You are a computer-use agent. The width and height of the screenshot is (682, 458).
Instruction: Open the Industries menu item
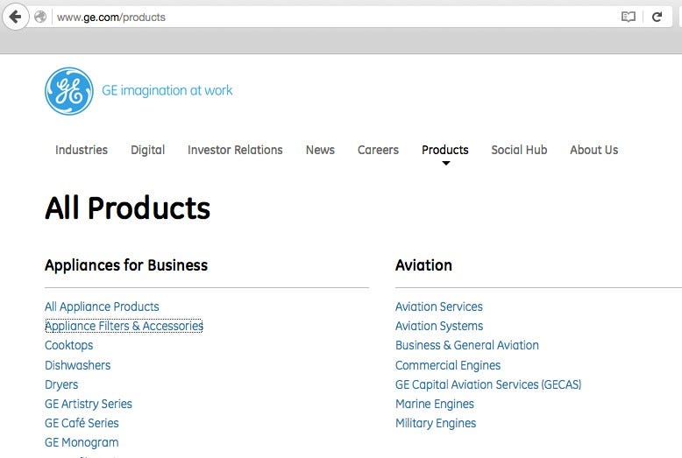click(x=82, y=150)
